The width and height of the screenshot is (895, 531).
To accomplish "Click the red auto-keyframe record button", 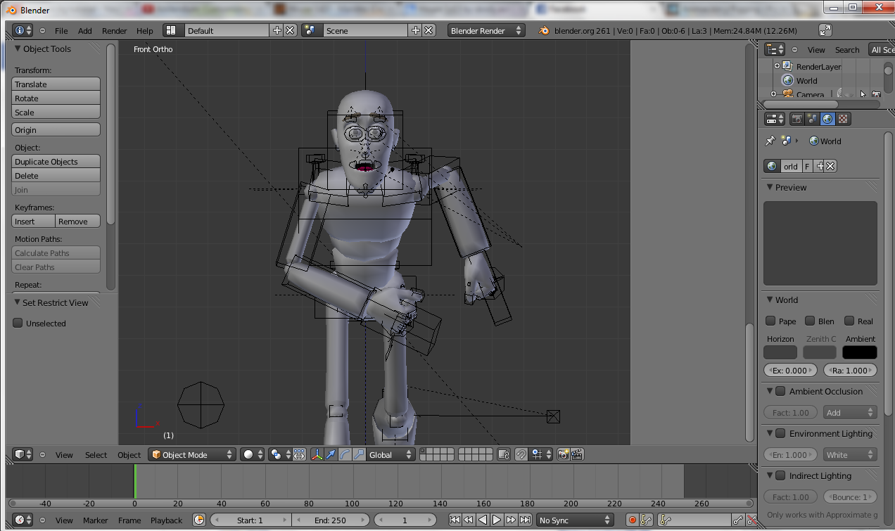I will pos(632,520).
